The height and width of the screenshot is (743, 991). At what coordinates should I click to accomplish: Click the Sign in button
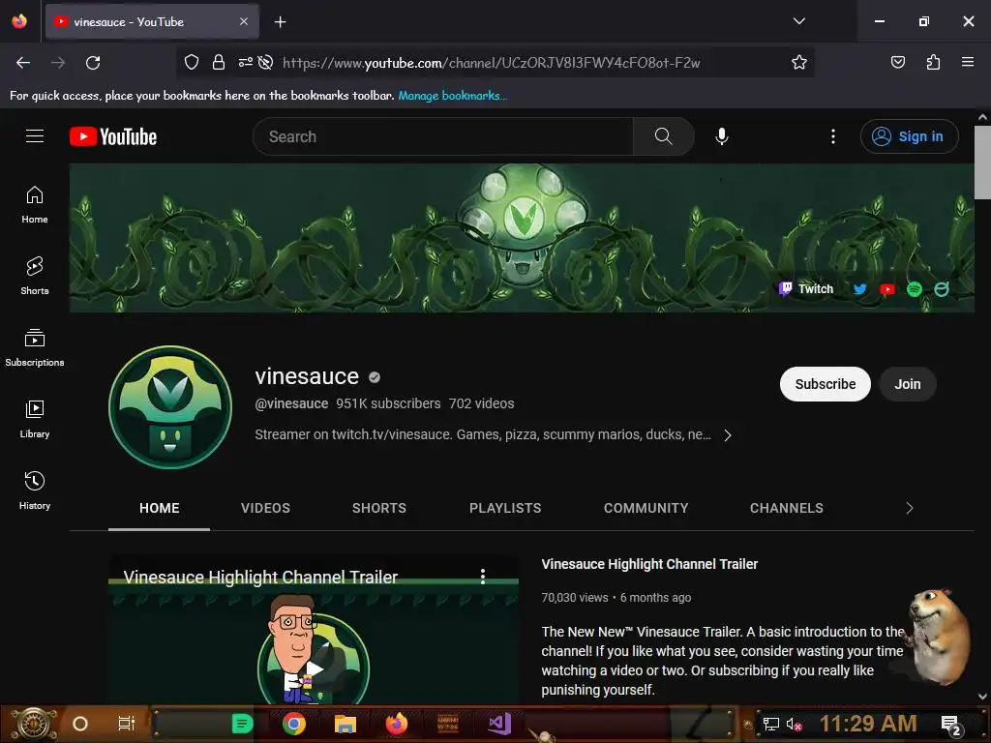[909, 136]
